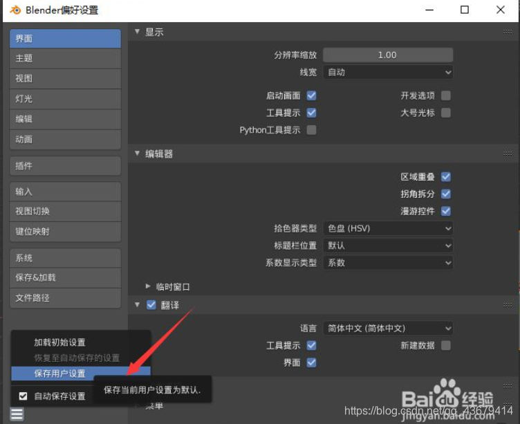
Task: Toggle 自动保存设置 checkbox in menu
Action: click(x=23, y=396)
